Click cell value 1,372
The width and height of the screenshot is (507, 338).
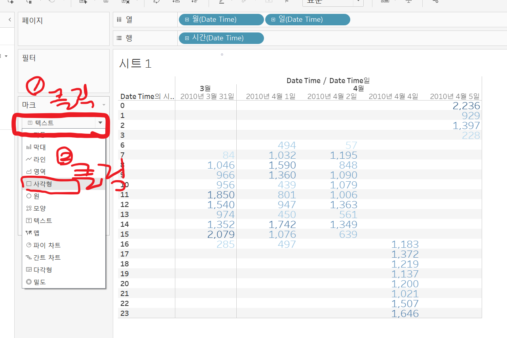coord(405,254)
